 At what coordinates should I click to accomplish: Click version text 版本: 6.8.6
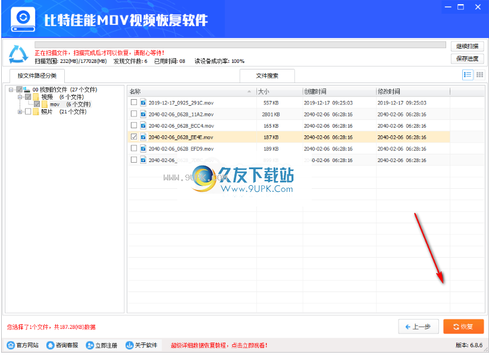[x=469, y=345]
